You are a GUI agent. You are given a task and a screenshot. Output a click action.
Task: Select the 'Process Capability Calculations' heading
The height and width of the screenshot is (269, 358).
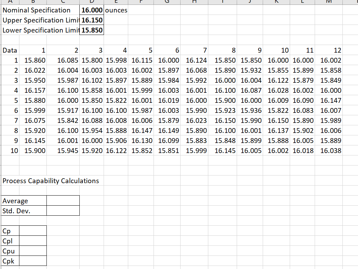tap(51, 181)
